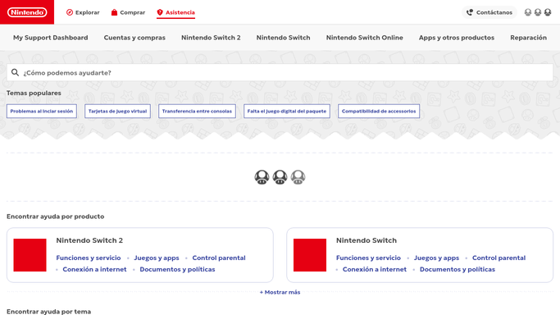Open the Nintendo Switch 2 product thumbnail
560x315 pixels.
click(30, 255)
